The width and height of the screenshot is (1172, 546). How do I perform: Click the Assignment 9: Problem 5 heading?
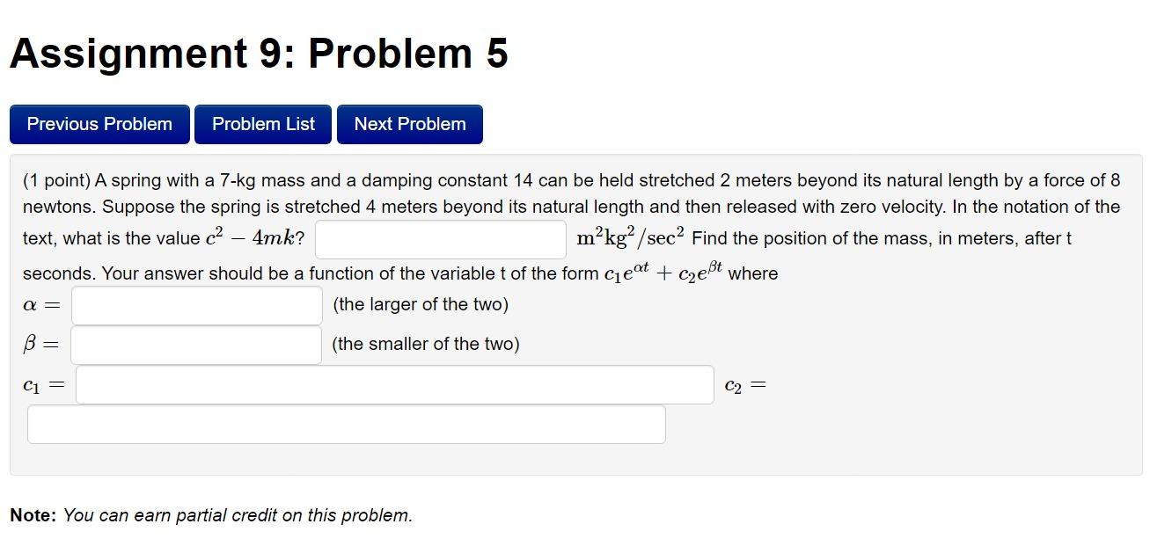click(x=260, y=53)
